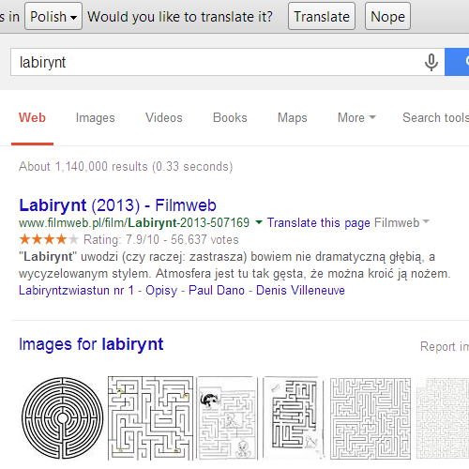
Task: Switch to the Videos tab
Action: click(164, 118)
